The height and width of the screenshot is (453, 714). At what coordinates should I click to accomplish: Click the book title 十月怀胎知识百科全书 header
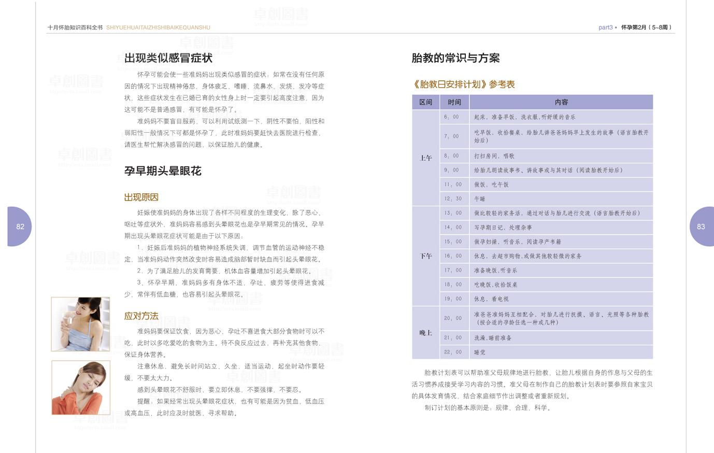(76, 27)
